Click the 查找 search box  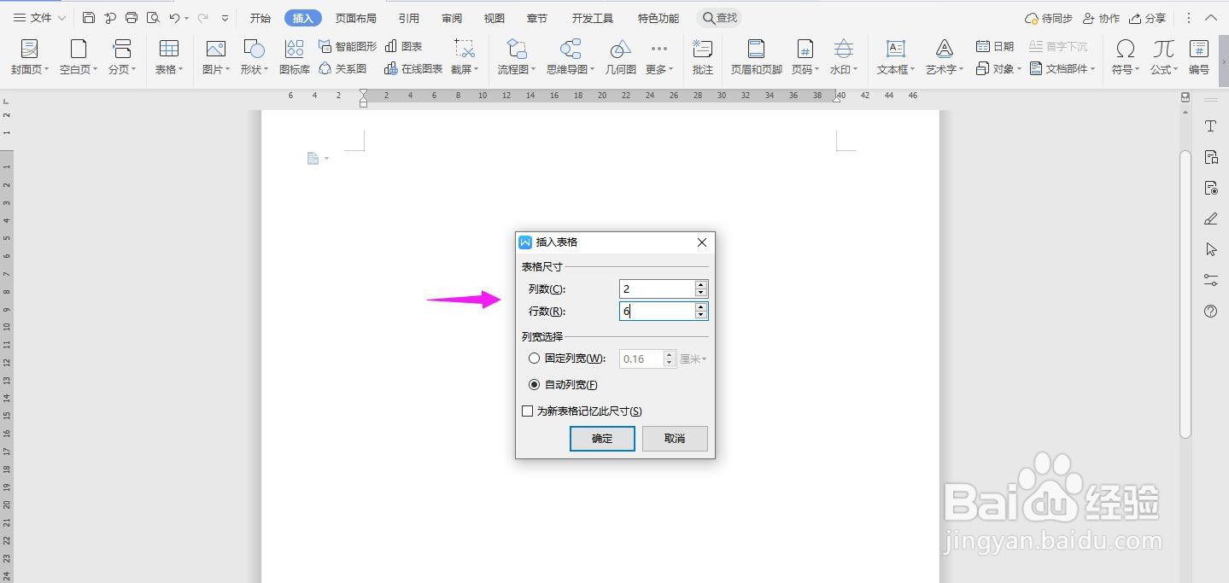(x=720, y=18)
